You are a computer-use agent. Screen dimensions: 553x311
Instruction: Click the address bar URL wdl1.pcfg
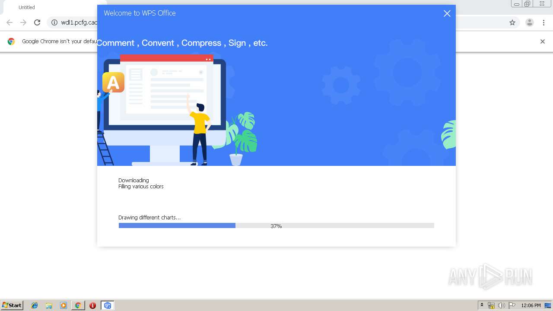[79, 22]
